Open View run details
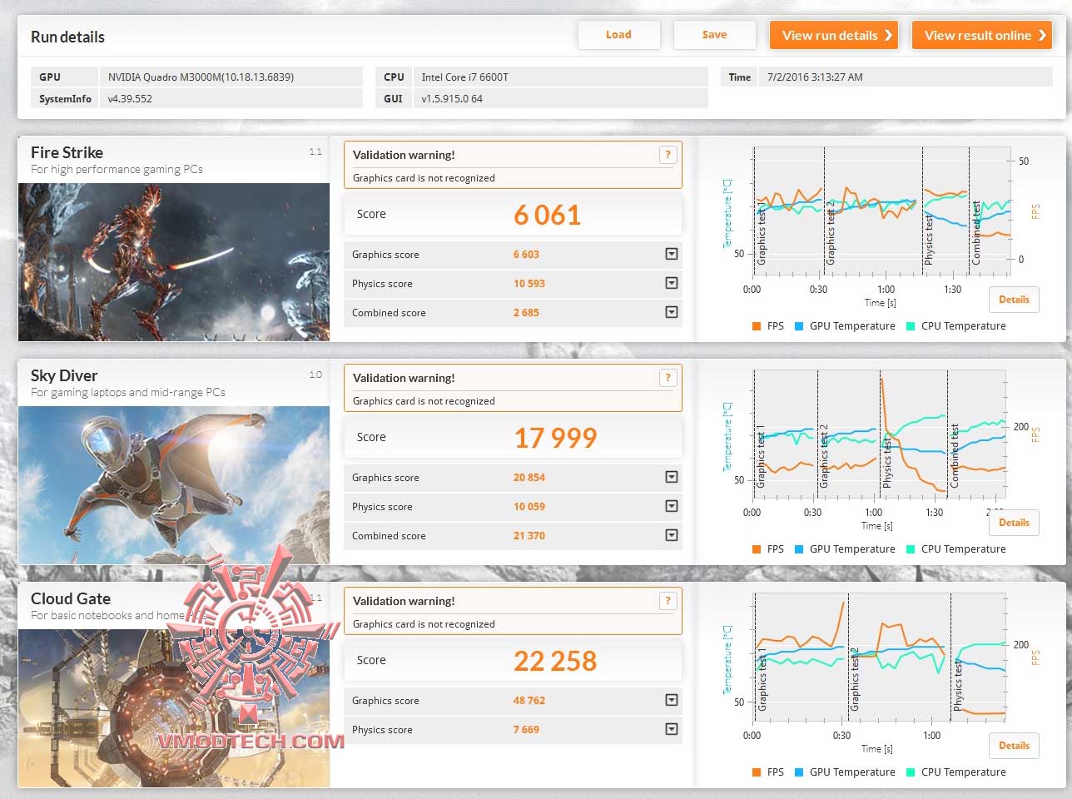The width and height of the screenshot is (1072, 799). pos(834,35)
